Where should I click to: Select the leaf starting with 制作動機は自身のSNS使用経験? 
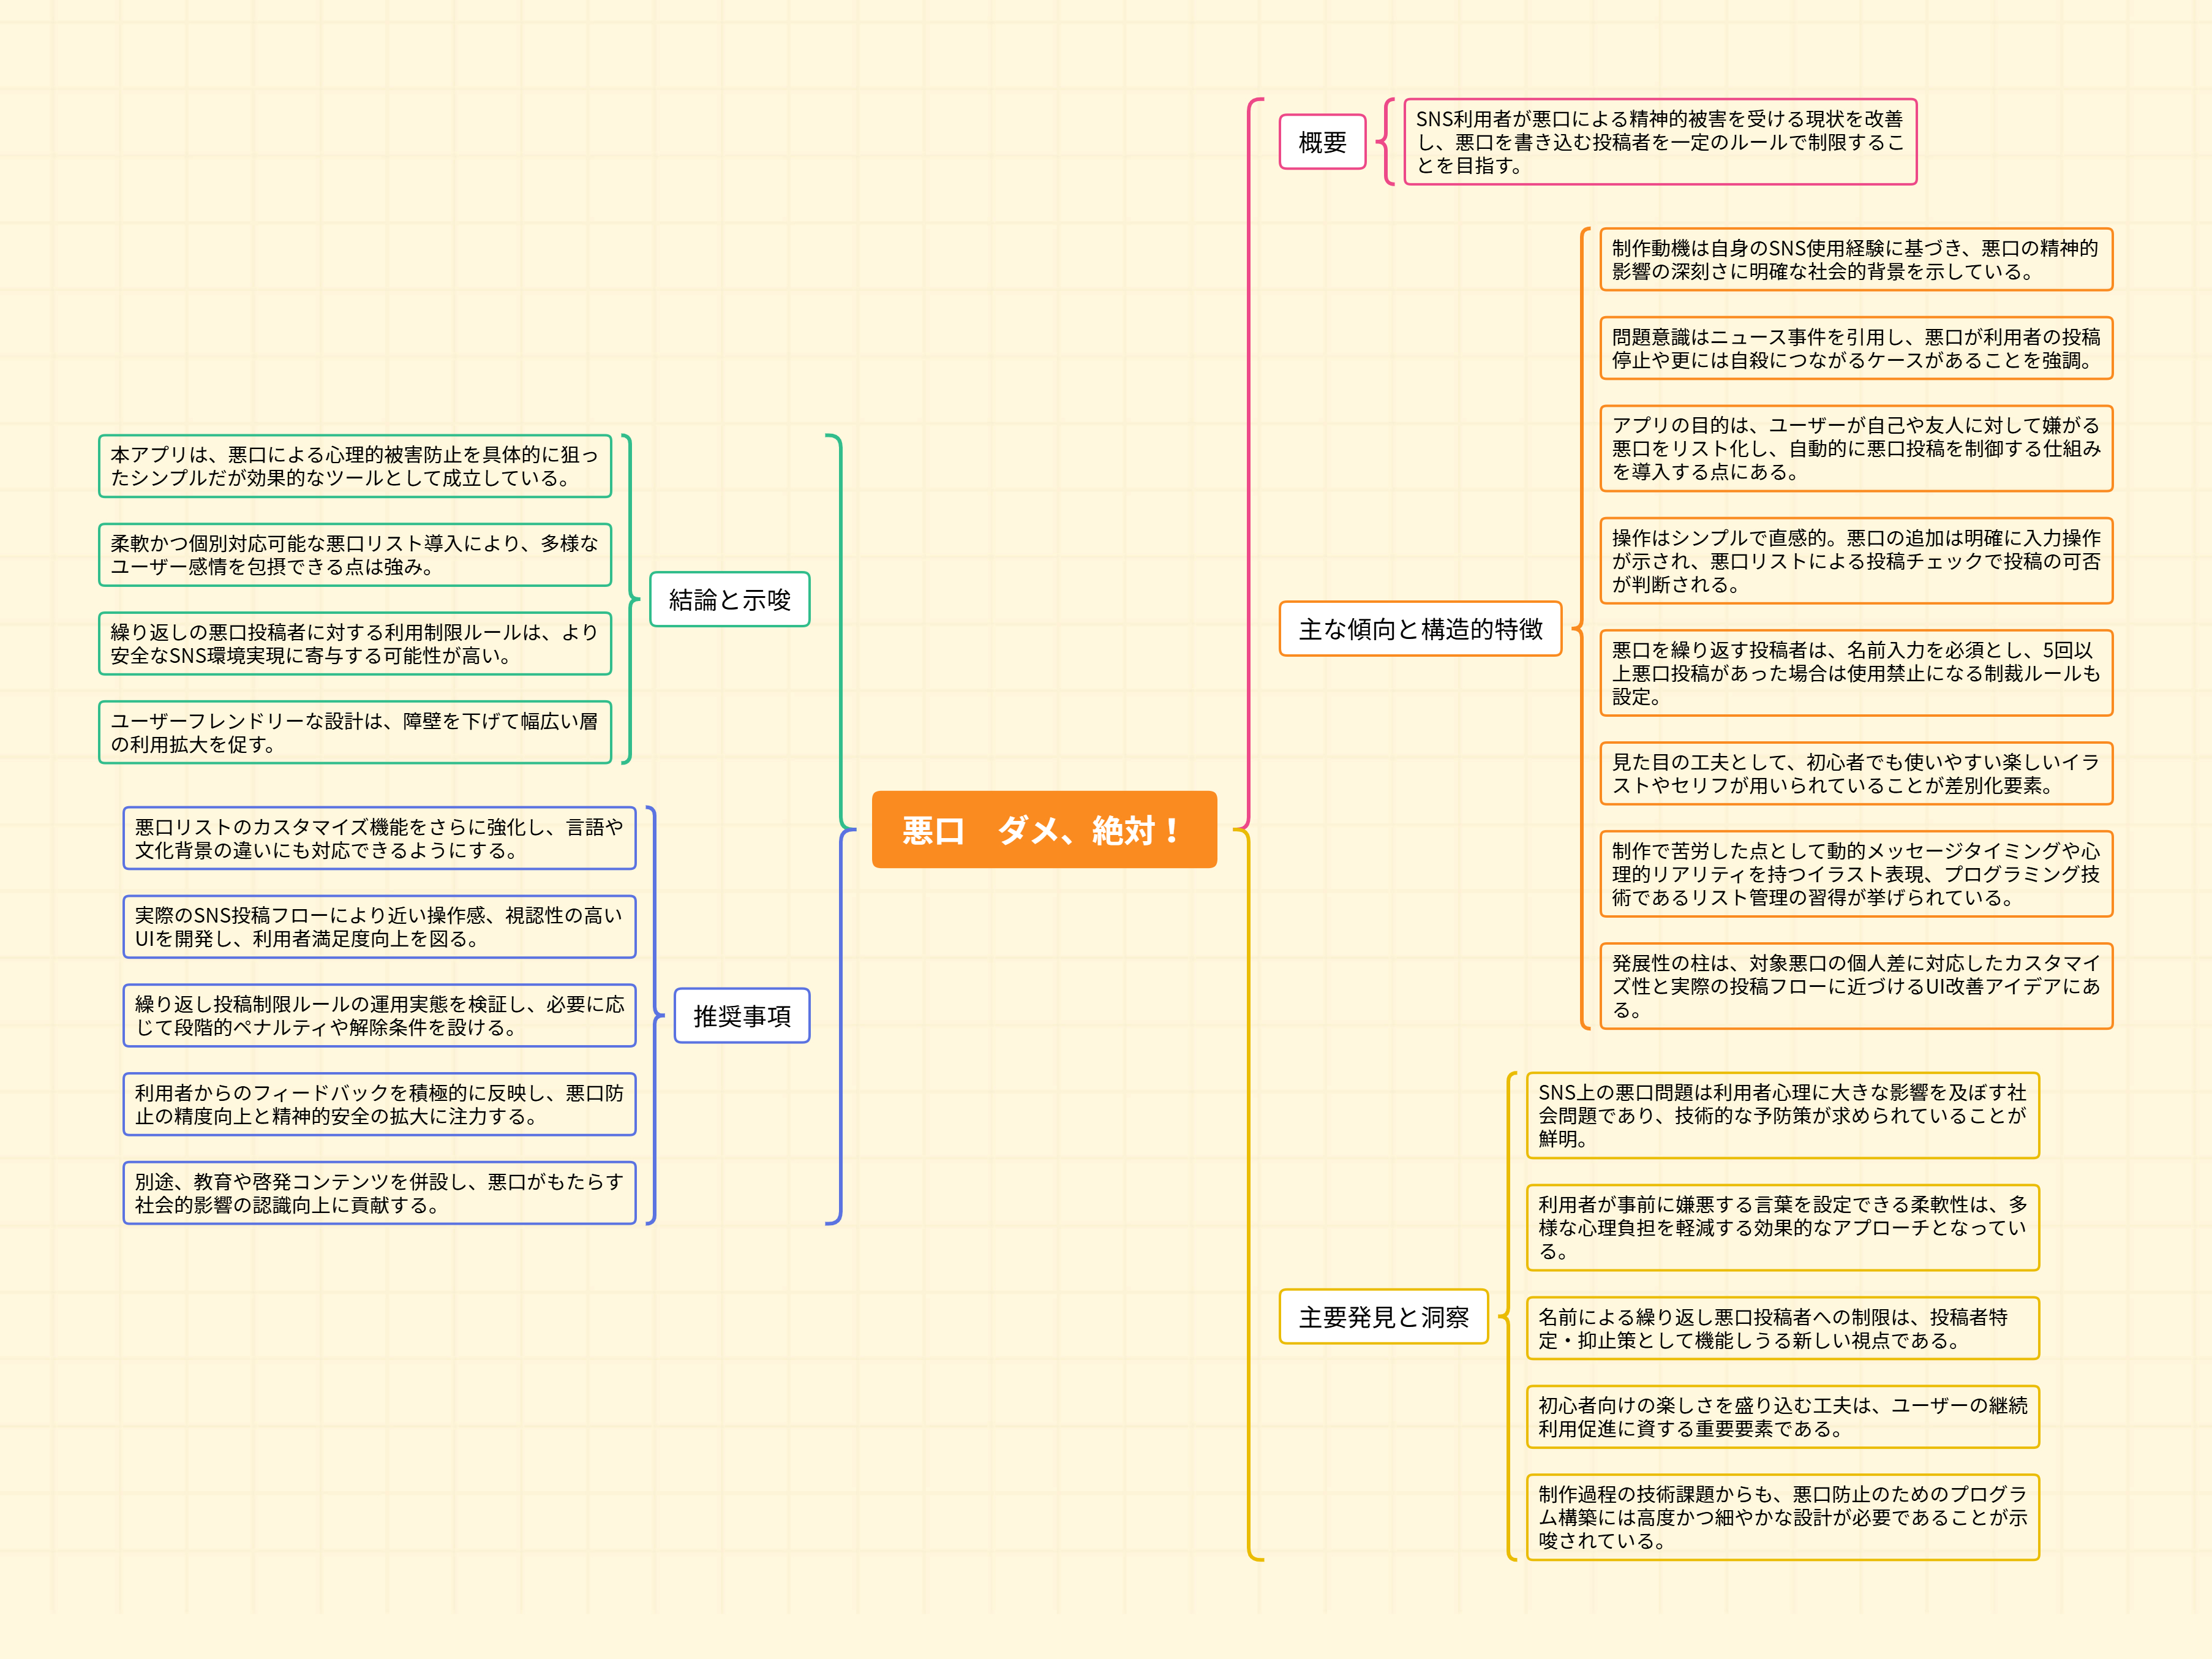click(1855, 260)
